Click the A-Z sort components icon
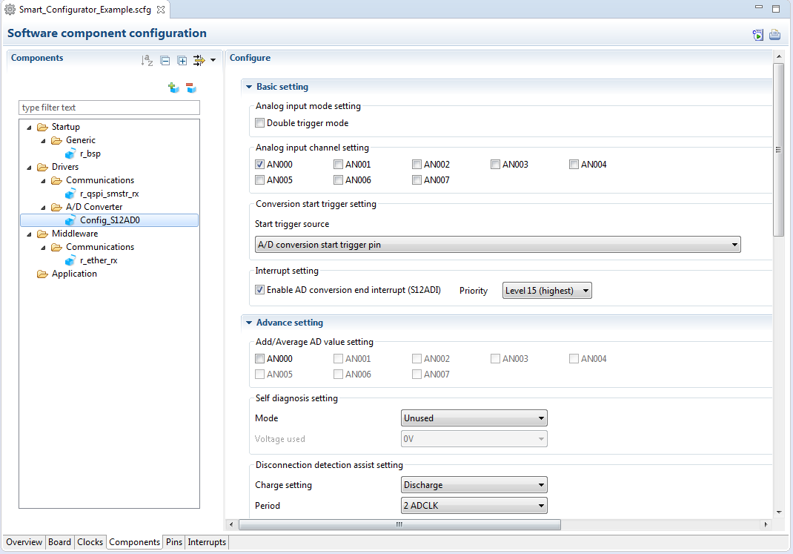Image resolution: width=793 pixels, height=554 pixels. (x=147, y=61)
